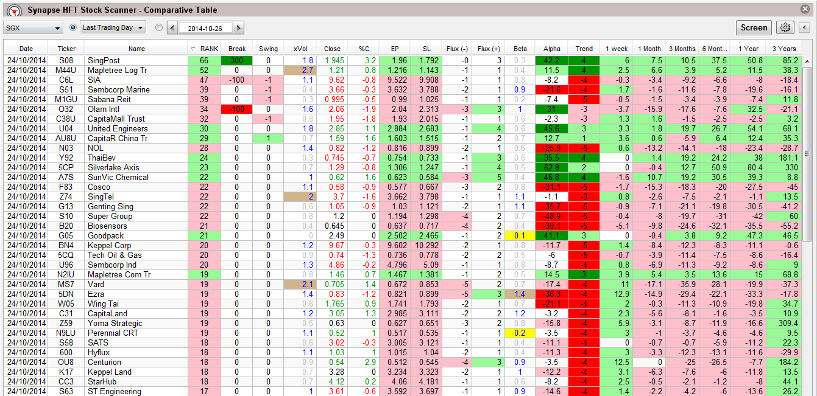Screen dimensions: 817x396
Task: Click the red -100 Break cell for Olam
Action: (x=237, y=109)
